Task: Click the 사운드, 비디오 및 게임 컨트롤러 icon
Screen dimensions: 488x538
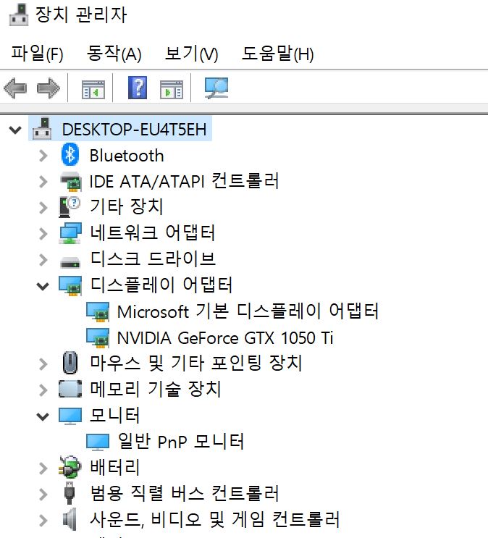Action: [70, 519]
